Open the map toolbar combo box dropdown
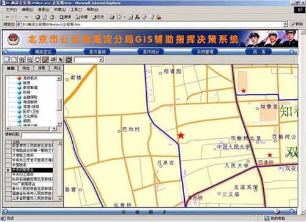306x222 pixels. 101,60
